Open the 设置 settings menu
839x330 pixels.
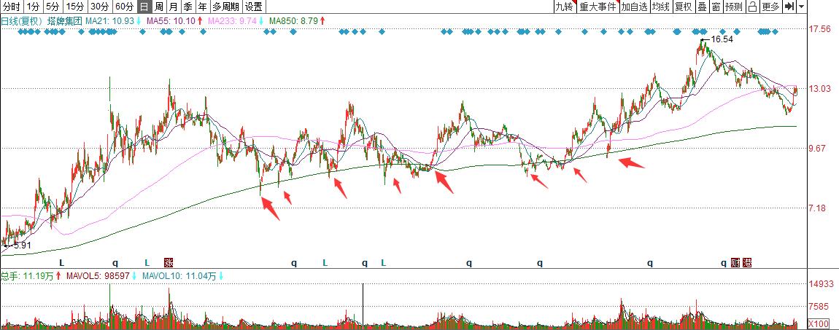point(254,7)
